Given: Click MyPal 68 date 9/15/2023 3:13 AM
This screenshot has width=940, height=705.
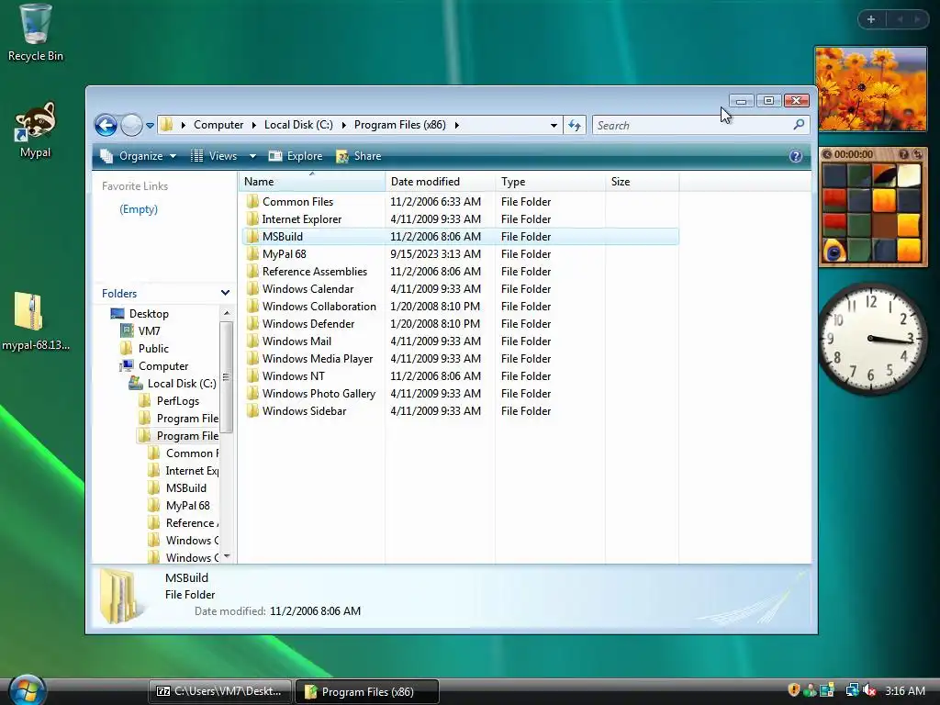Looking at the screenshot, I should pos(435,254).
